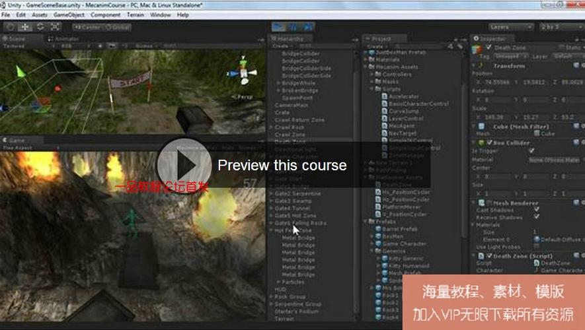Collapse the Transform component foldout
The width and height of the screenshot is (585, 330).
point(474,65)
